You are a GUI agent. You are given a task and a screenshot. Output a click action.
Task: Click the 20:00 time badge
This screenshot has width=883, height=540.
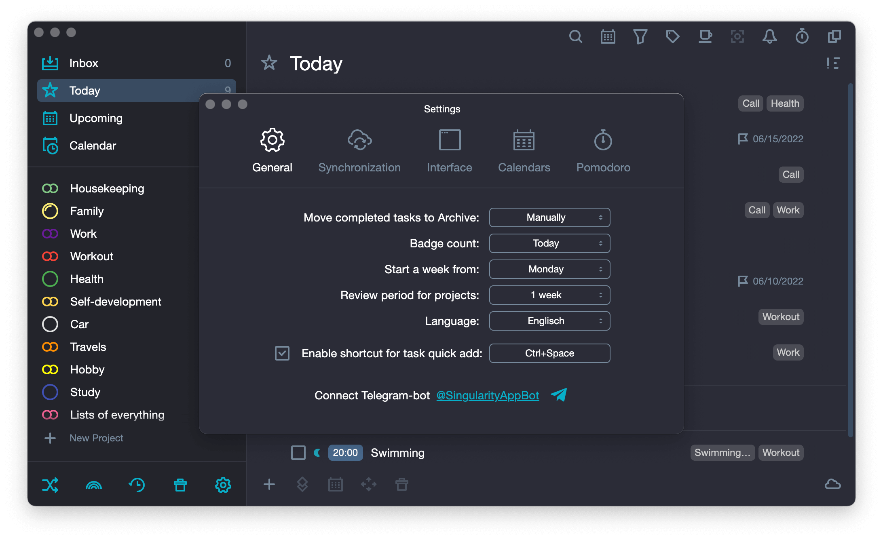(x=345, y=453)
